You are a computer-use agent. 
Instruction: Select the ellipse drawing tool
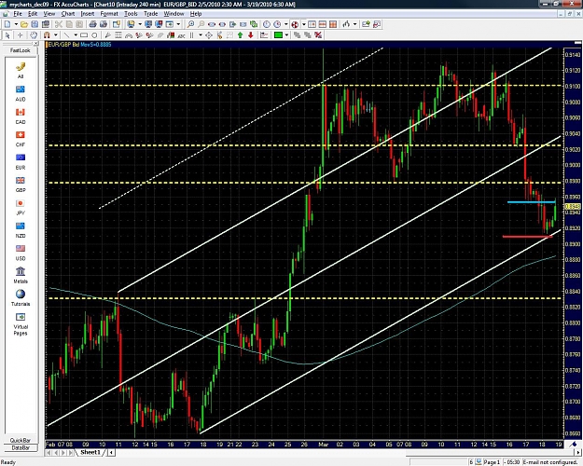click(x=94, y=35)
